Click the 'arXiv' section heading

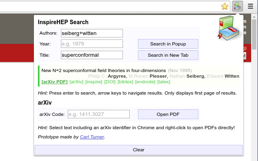click(x=45, y=103)
